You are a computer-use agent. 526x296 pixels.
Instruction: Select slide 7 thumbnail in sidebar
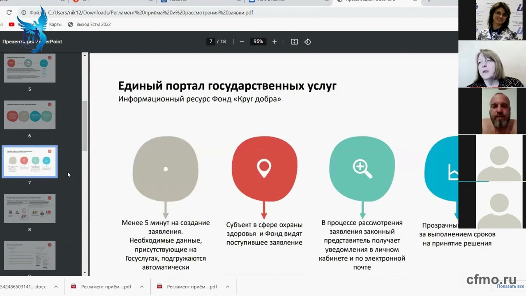(30, 162)
